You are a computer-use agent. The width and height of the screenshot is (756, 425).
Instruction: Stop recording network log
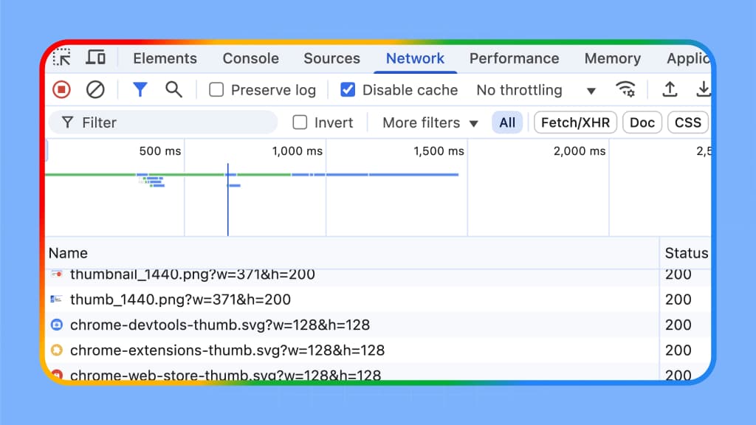pyautogui.click(x=61, y=90)
